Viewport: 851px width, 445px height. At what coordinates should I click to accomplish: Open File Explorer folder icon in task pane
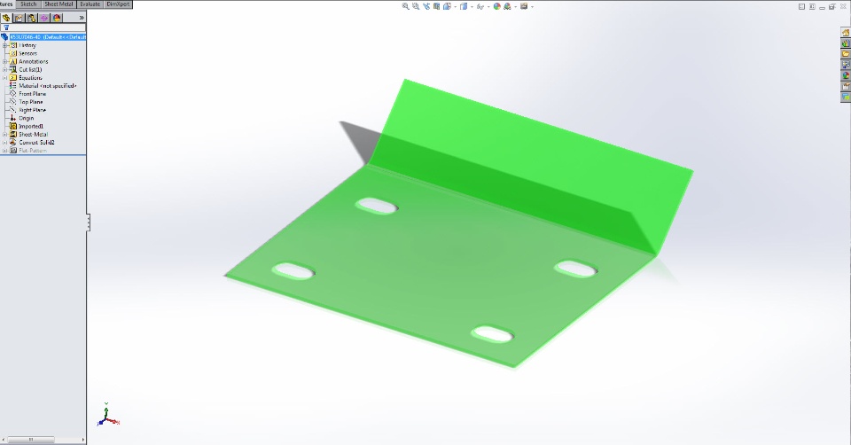click(x=846, y=54)
